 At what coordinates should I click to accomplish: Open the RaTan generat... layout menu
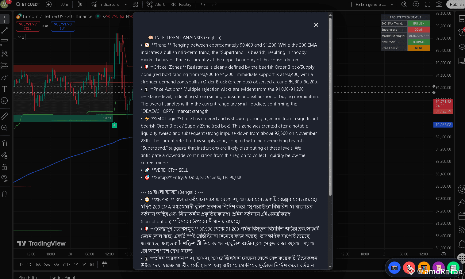(x=371, y=4)
